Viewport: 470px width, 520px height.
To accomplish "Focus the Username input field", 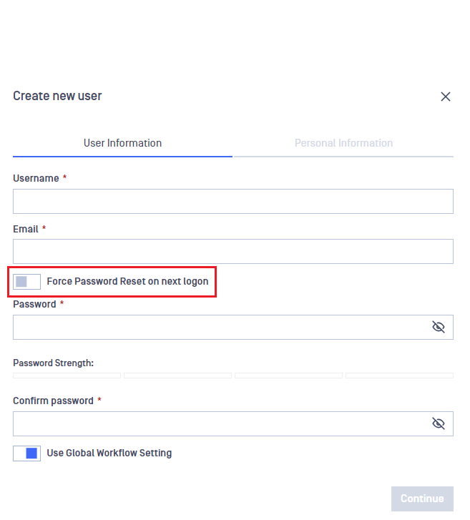I will (x=233, y=201).
